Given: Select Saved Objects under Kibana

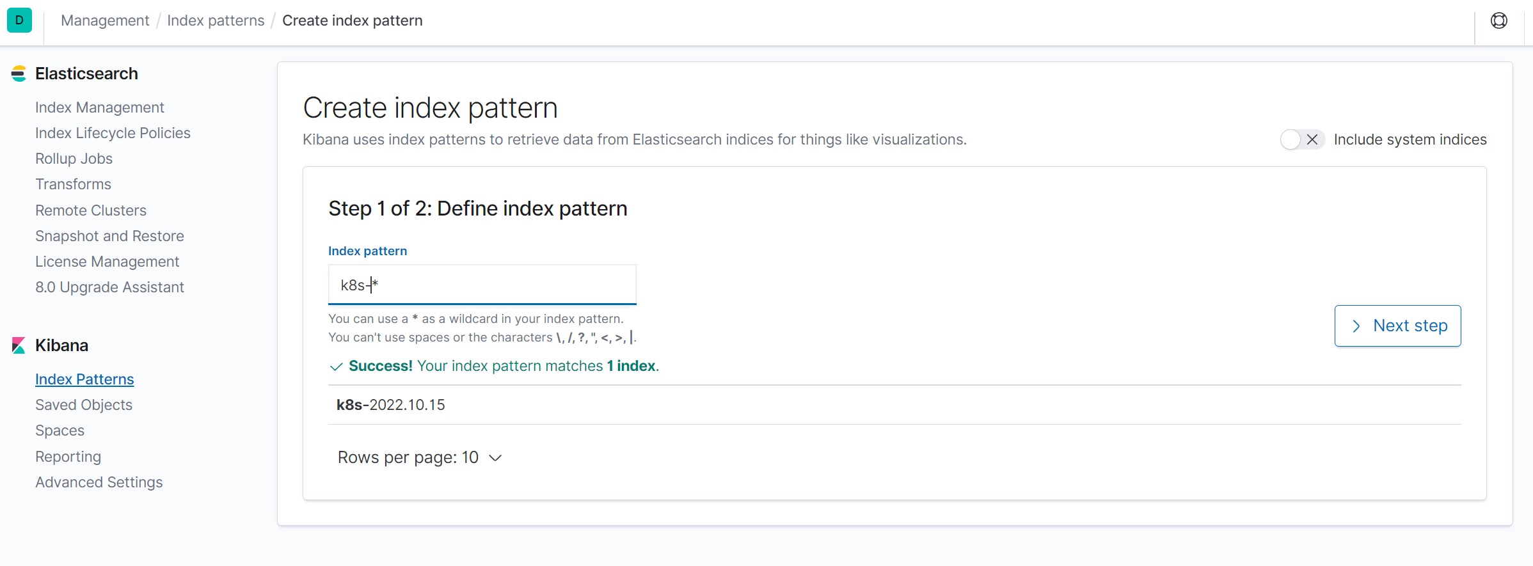Looking at the screenshot, I should pyautogui.click(x=84, y=405).
